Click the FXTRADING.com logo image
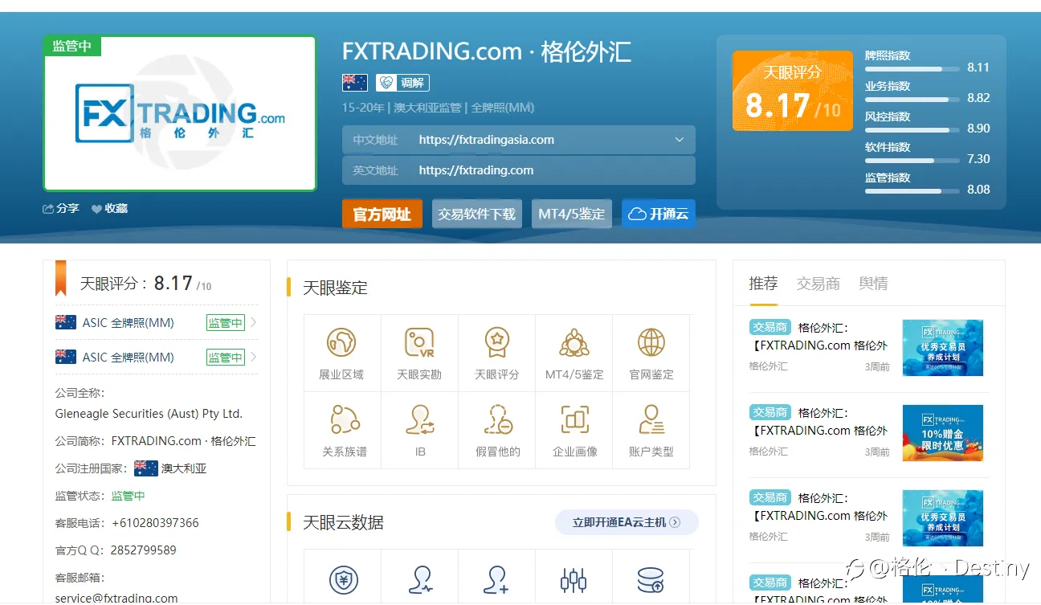The height and width of the screenshot is (605, 1041). coord(180,113)
